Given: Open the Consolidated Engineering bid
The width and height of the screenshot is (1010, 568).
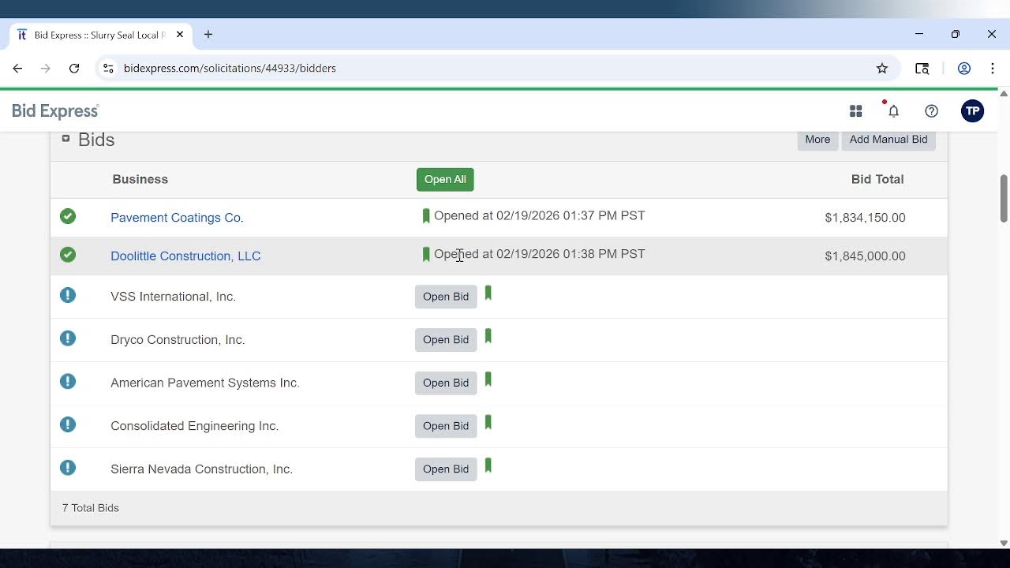Looking at the screenshot, I should click(446, 426).
